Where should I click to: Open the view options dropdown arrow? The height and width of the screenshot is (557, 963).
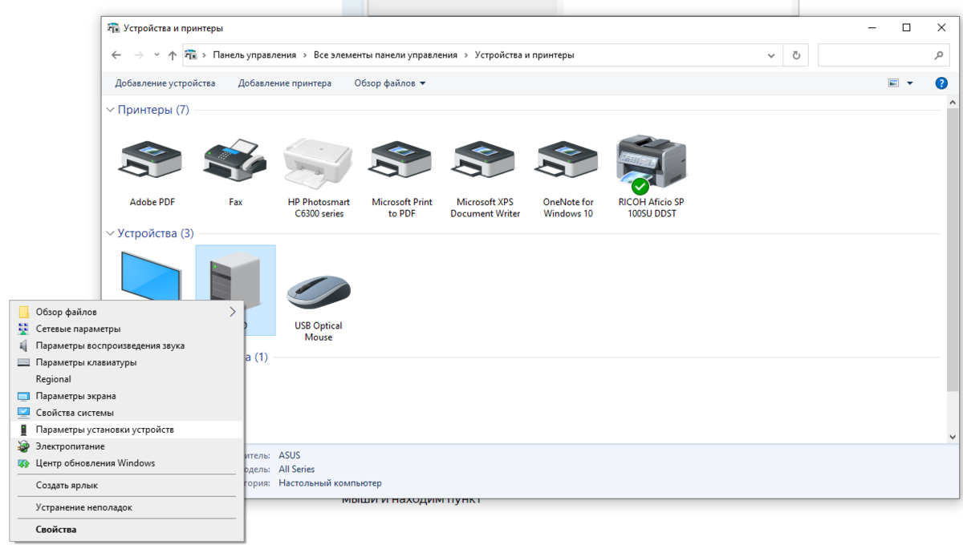click(x=910, y=83)
